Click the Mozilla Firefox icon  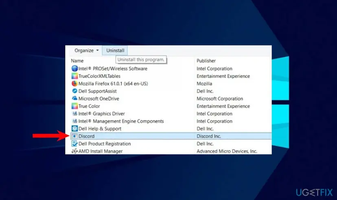74,84
